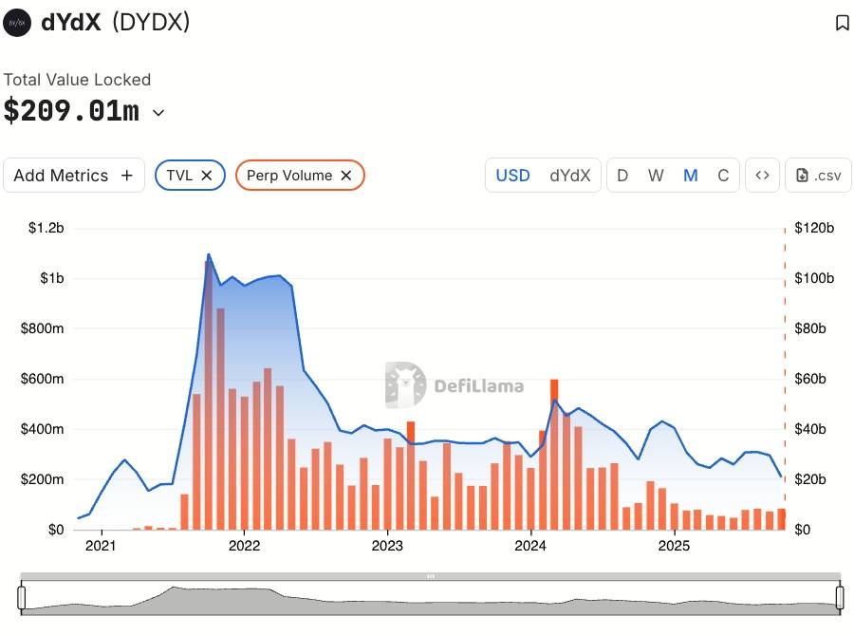Export chart data via the .csv file icon
This screenshot has width=854, height=635.
point(817,175)
